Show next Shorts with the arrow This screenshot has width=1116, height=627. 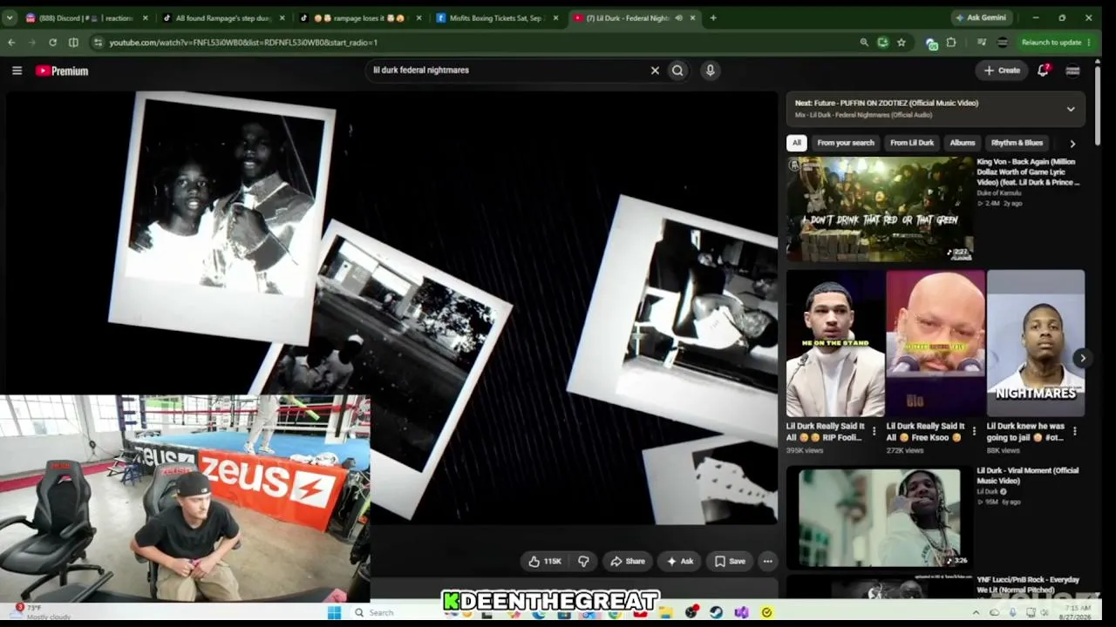pyautogui.click(x=1082, y=358)
